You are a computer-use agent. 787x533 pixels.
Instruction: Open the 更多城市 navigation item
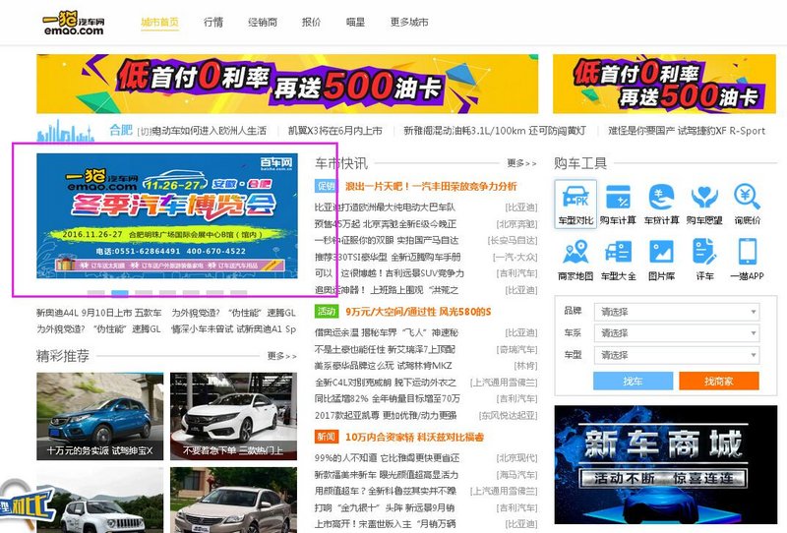coord(409,22)
